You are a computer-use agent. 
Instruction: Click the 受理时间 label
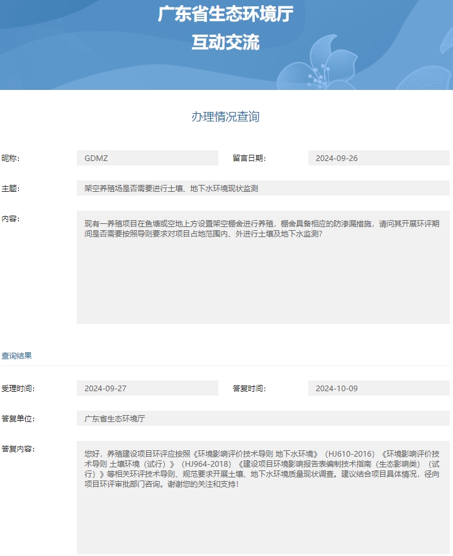[18, 389]
